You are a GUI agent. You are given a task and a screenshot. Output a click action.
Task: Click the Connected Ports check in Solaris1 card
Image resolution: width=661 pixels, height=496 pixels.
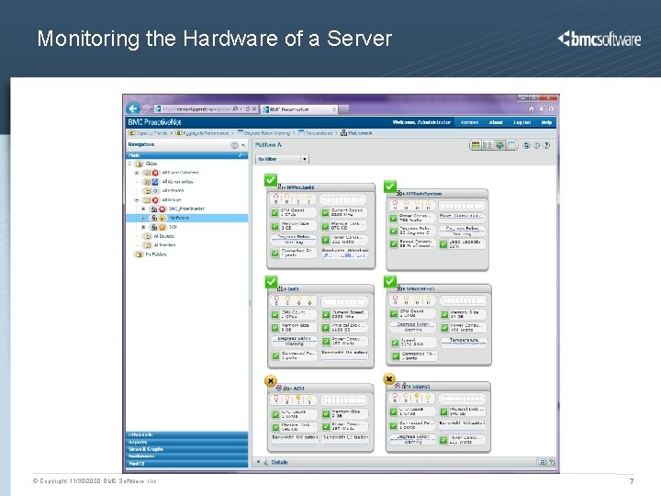tap(393, 425)
